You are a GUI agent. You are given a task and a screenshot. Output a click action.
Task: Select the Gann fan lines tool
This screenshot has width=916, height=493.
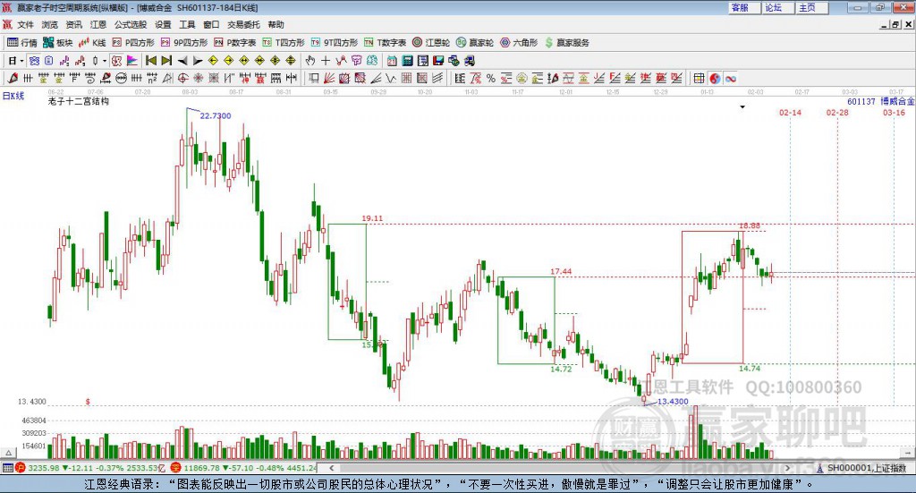coord(329,78)
